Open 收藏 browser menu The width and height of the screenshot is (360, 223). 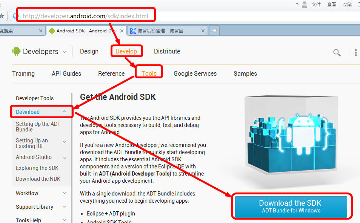tap(347, 5)
